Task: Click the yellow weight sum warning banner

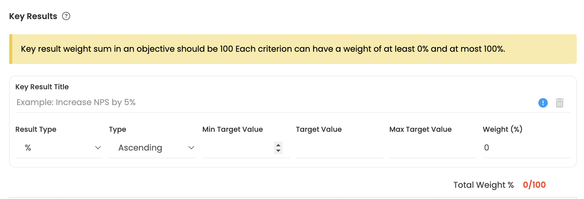Action: pos(293,49)
